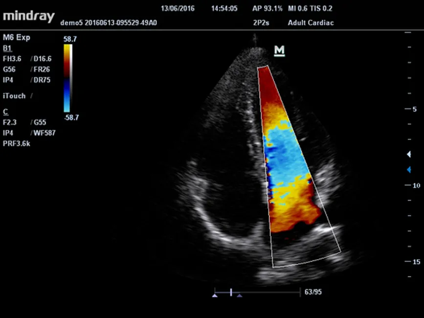
Task: Click the white focus arrow on depth scale
Action: click(x=409, y=155)
